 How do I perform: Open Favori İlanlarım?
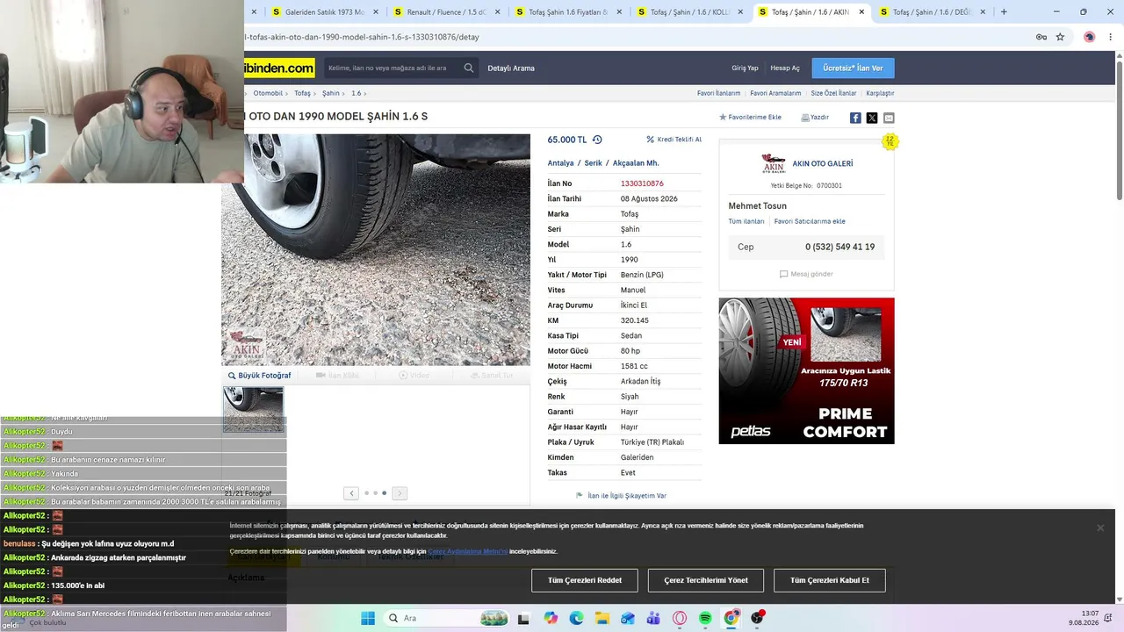pos(718,93)
